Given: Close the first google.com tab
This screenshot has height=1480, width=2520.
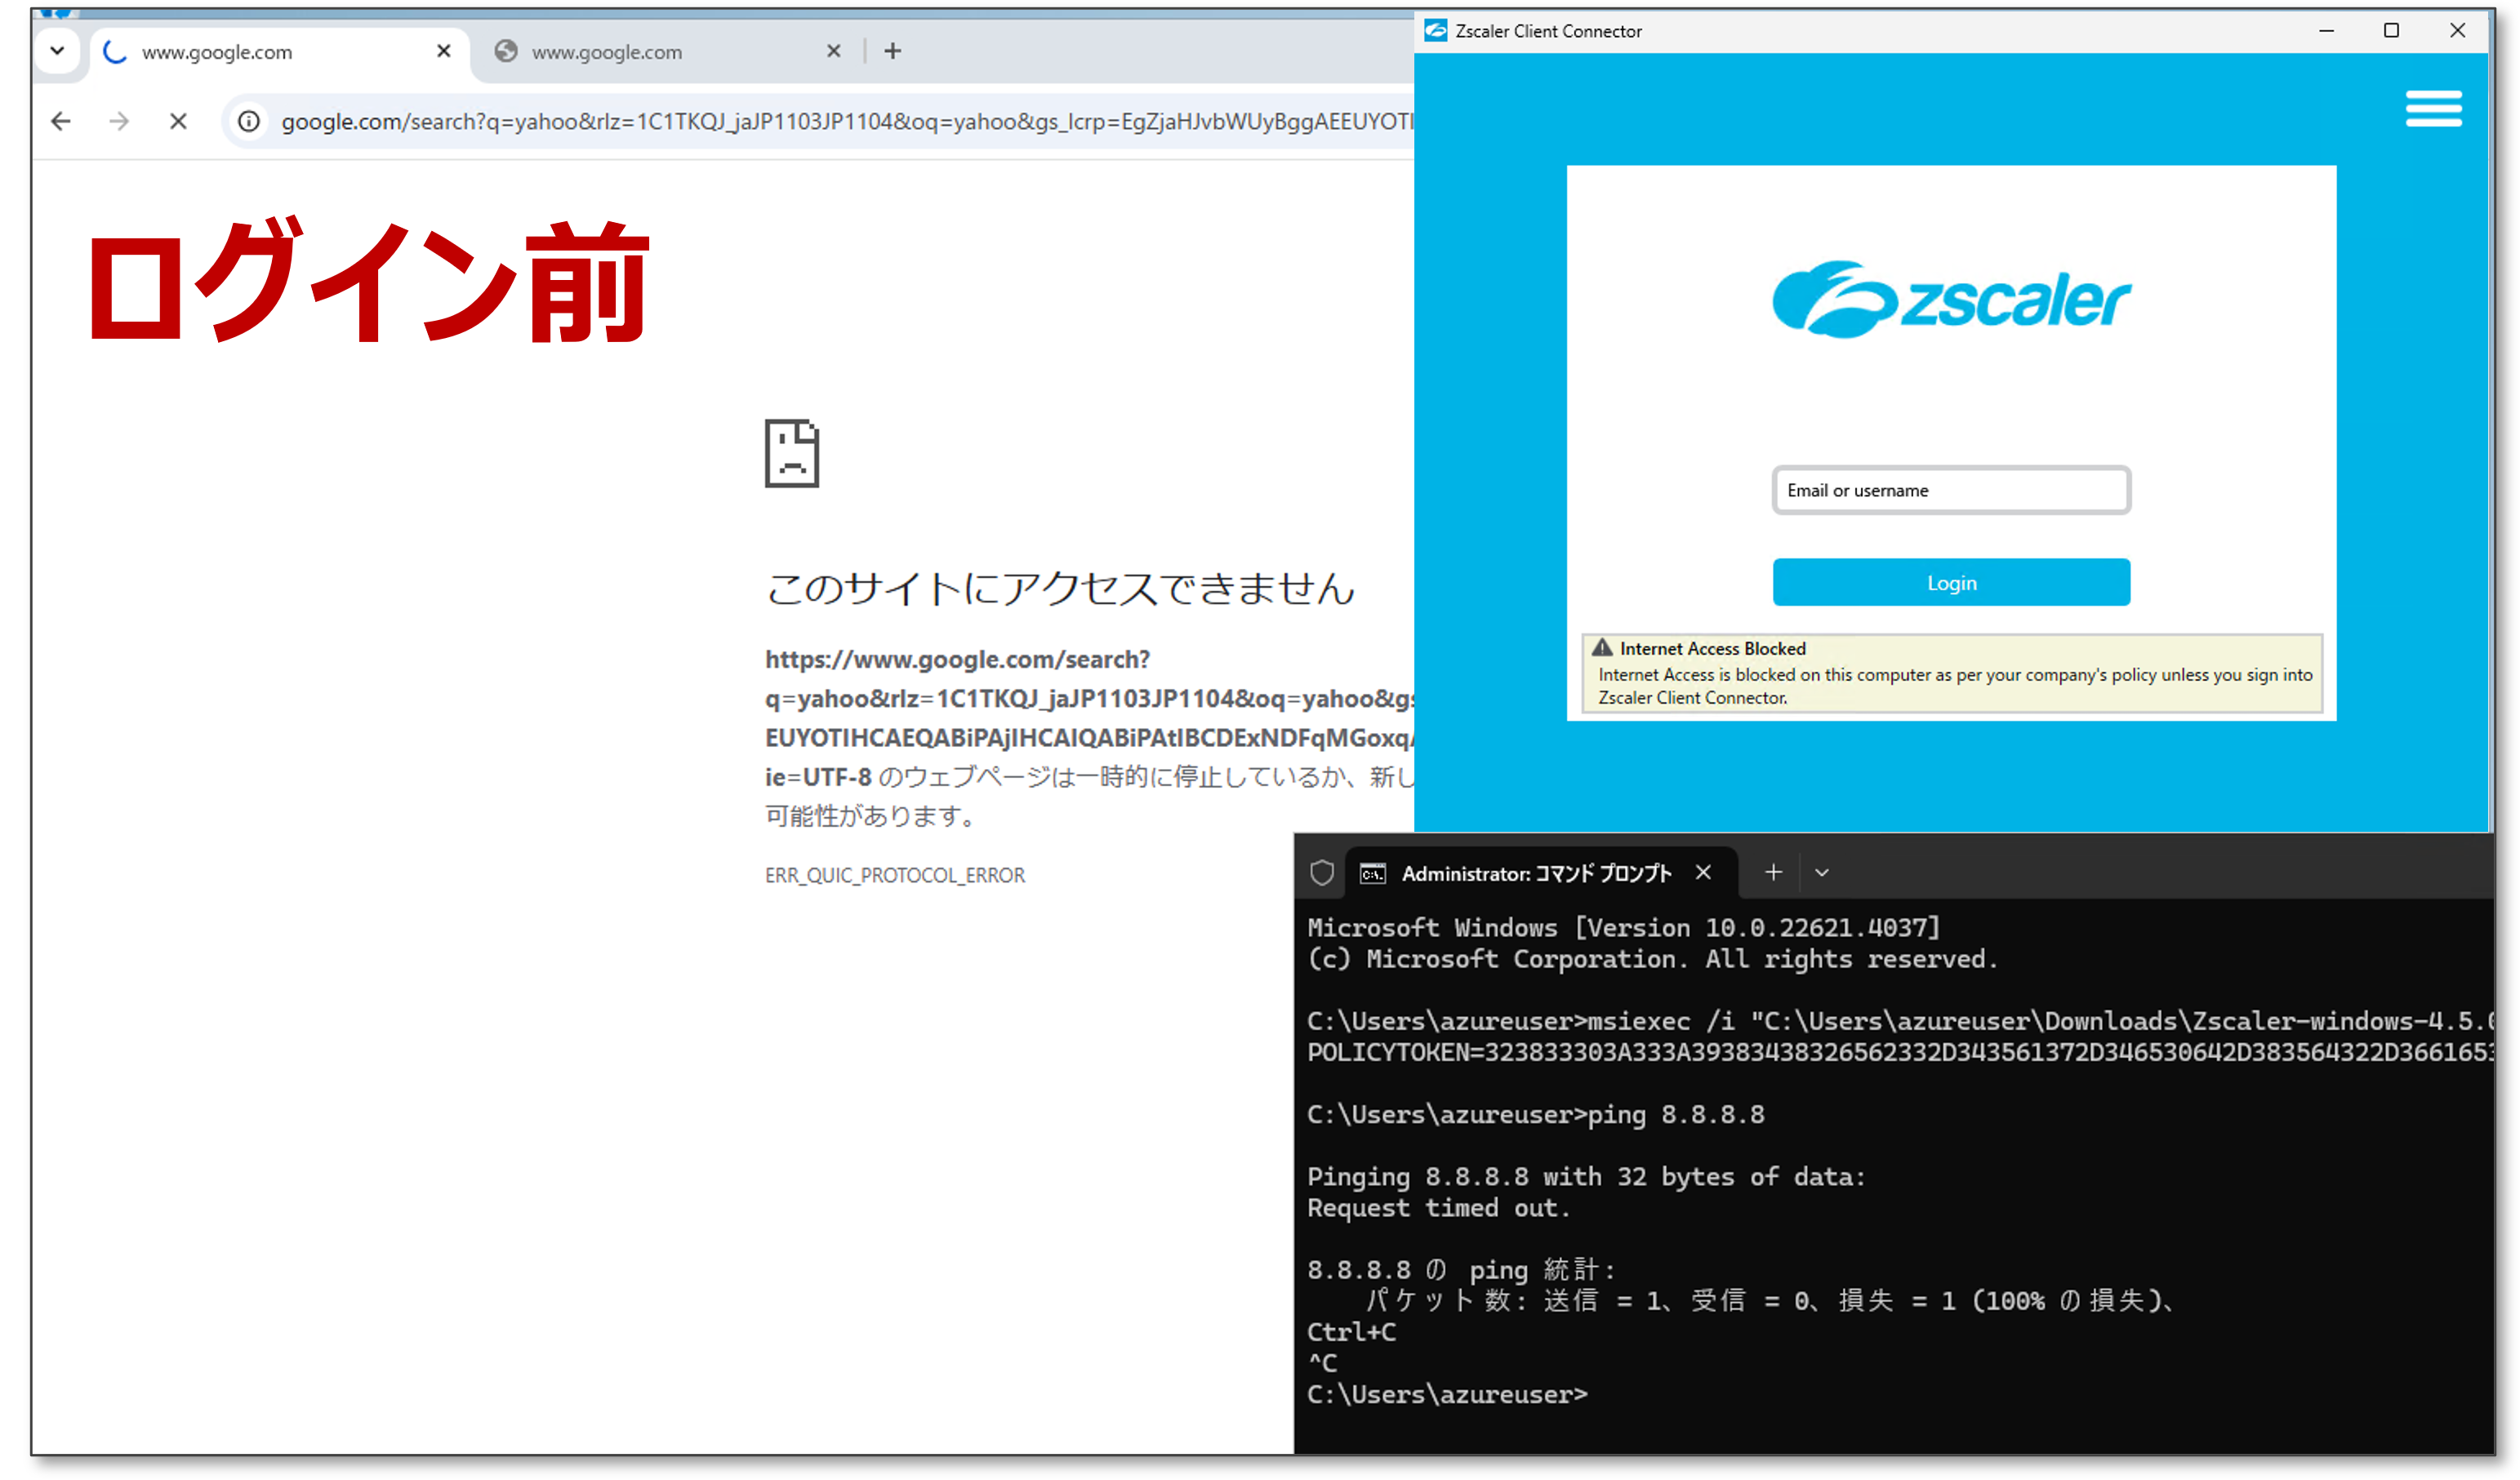Looking at the screenshot, I should click(x=444, y=51).
